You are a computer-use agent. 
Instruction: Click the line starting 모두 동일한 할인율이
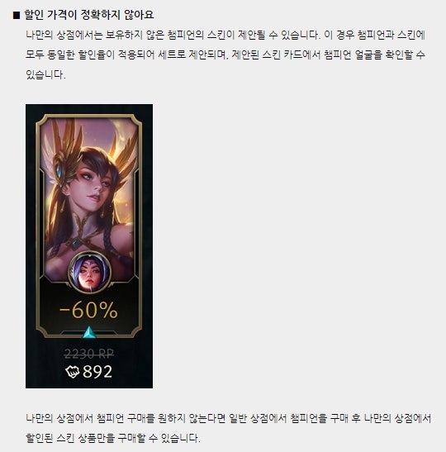click(225, 55)
